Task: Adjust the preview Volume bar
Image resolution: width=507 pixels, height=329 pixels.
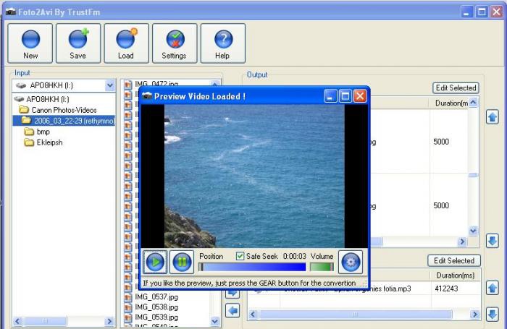Action: coord(321,267)
